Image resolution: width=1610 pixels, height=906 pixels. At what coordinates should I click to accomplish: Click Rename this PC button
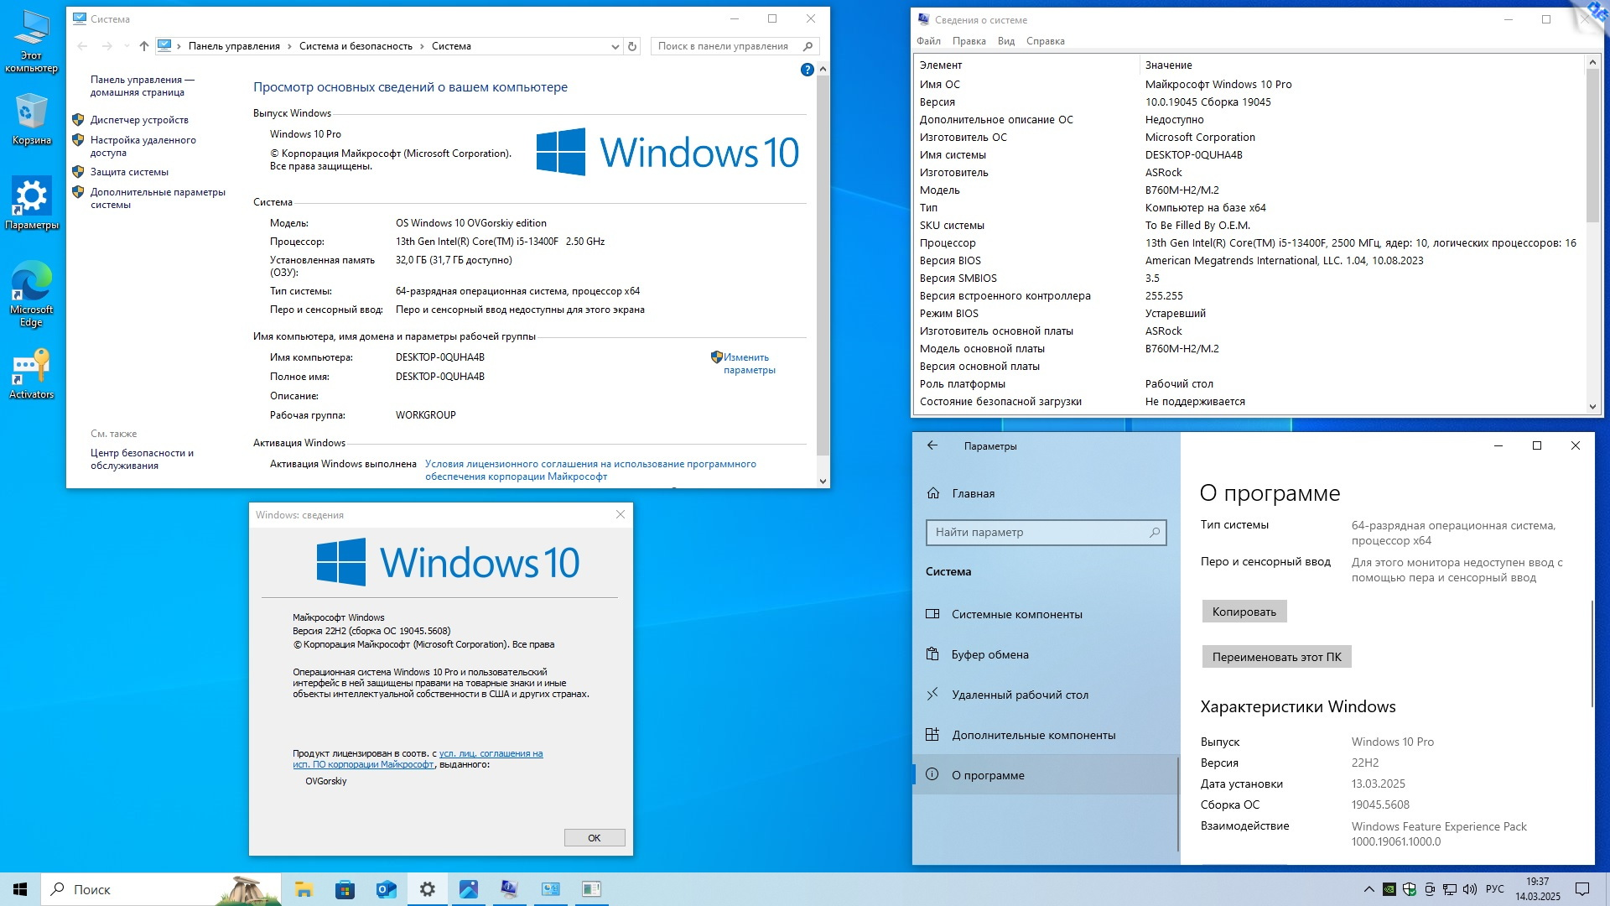point(1275,657)
